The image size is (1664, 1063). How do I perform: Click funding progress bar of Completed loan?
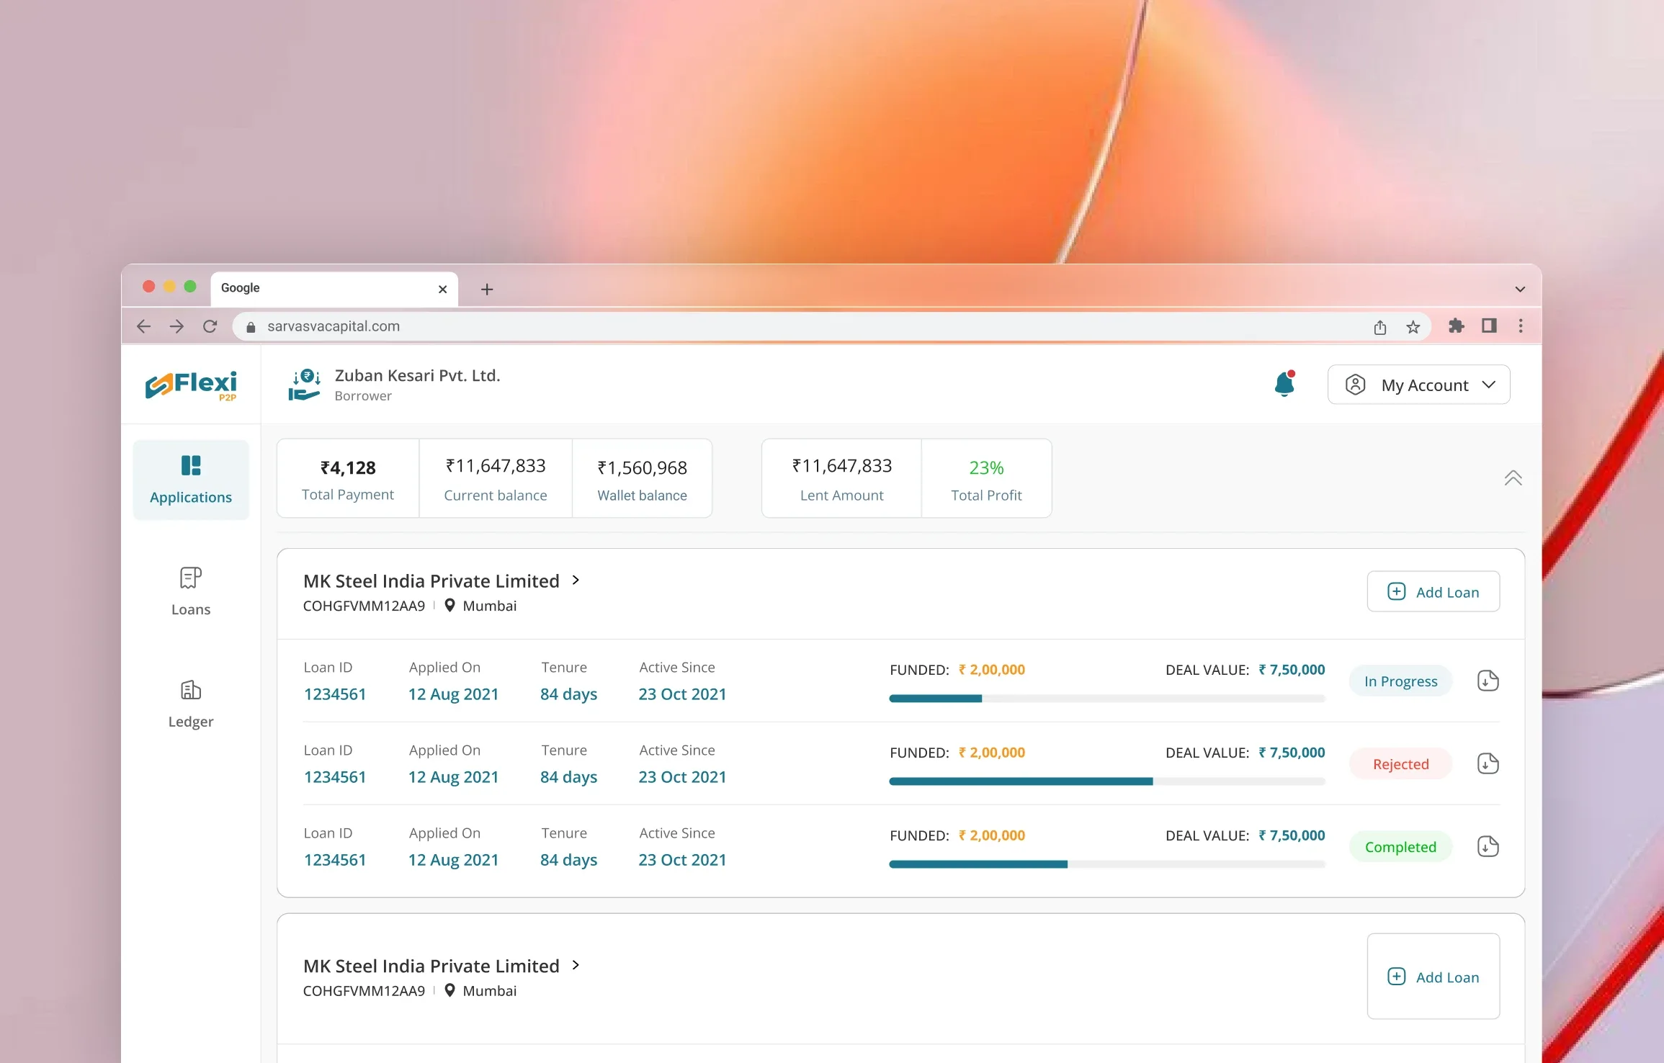tap(1107, 864)
